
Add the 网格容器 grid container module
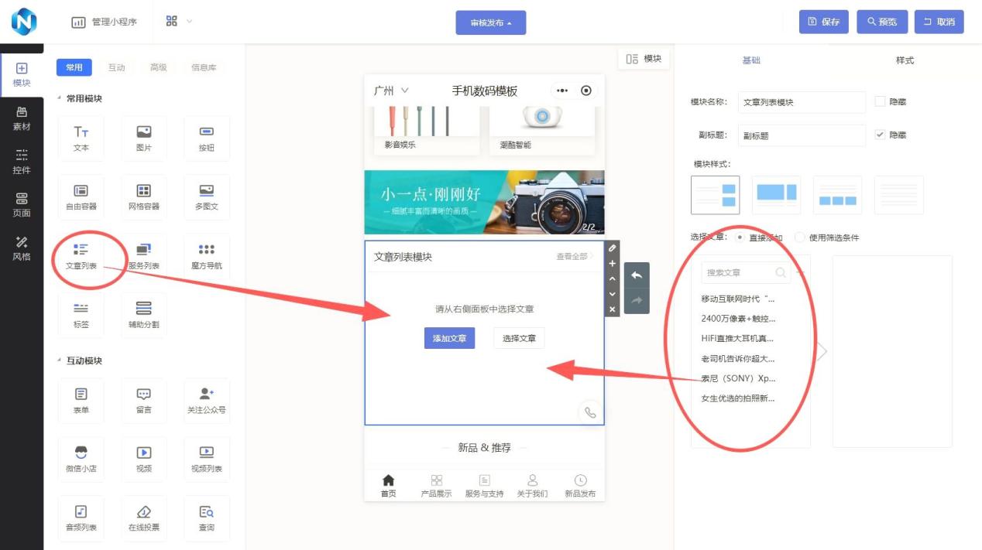(144, 197)
